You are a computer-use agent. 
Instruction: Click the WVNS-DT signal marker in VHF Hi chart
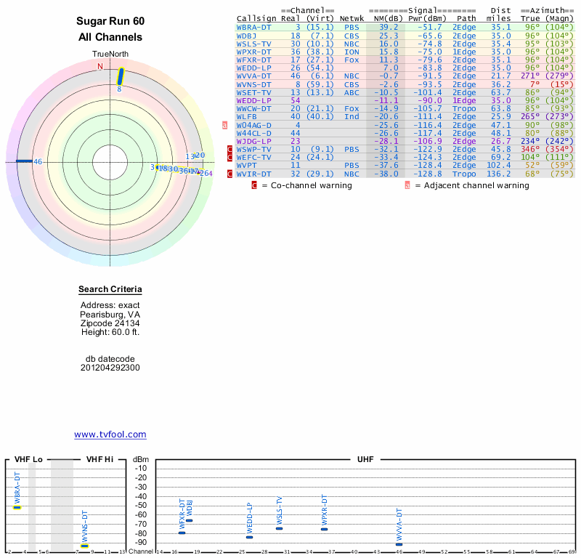click(84, 545)
